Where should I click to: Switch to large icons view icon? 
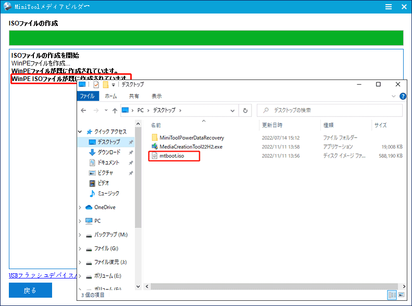click(401, 295)
